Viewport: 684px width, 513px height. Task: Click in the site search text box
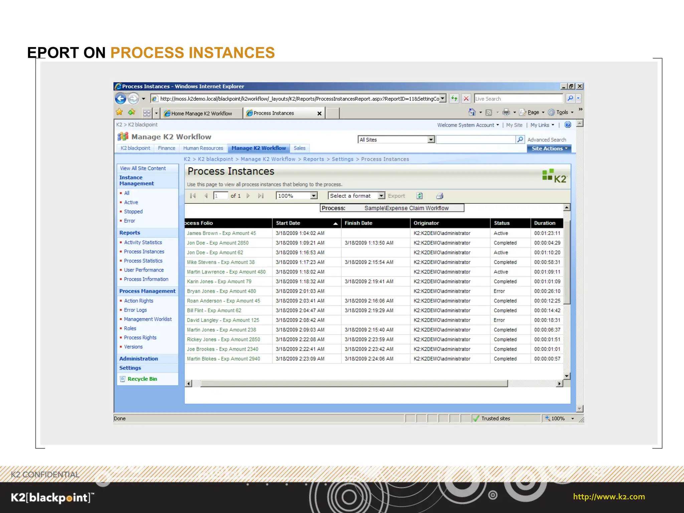(476, 140)
